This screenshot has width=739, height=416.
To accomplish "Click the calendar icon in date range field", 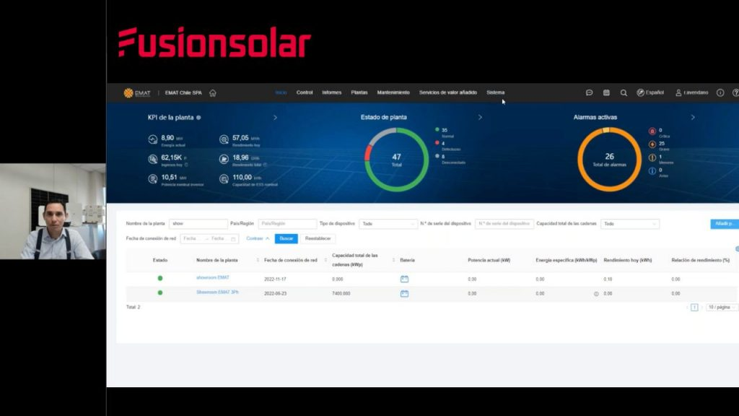I will click(x=233, y=238).
